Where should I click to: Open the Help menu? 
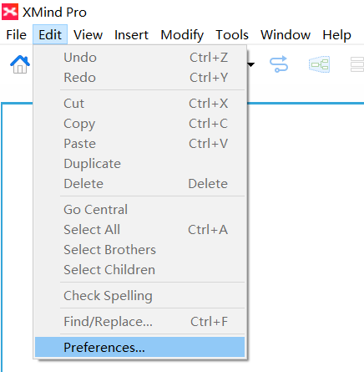(336, 35)
